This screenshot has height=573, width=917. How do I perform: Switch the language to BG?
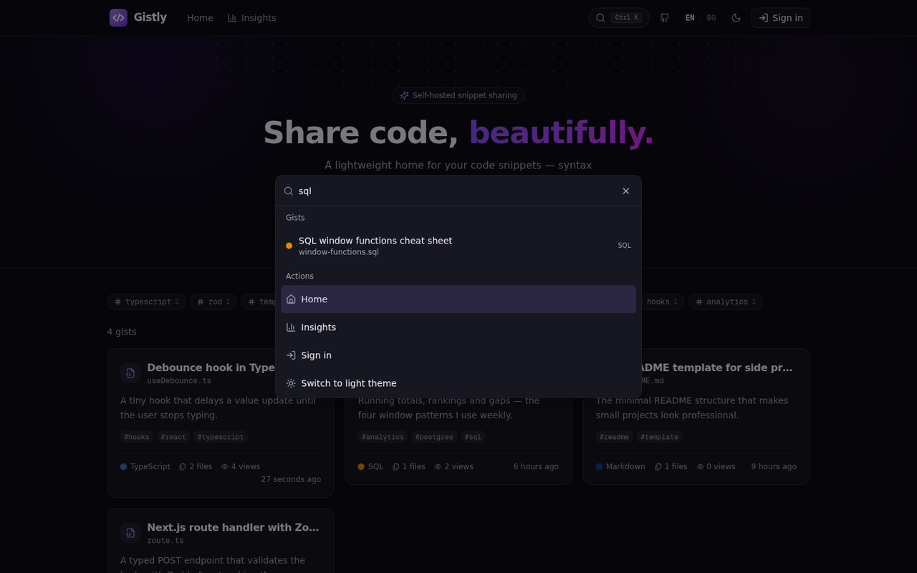point(711,18)
